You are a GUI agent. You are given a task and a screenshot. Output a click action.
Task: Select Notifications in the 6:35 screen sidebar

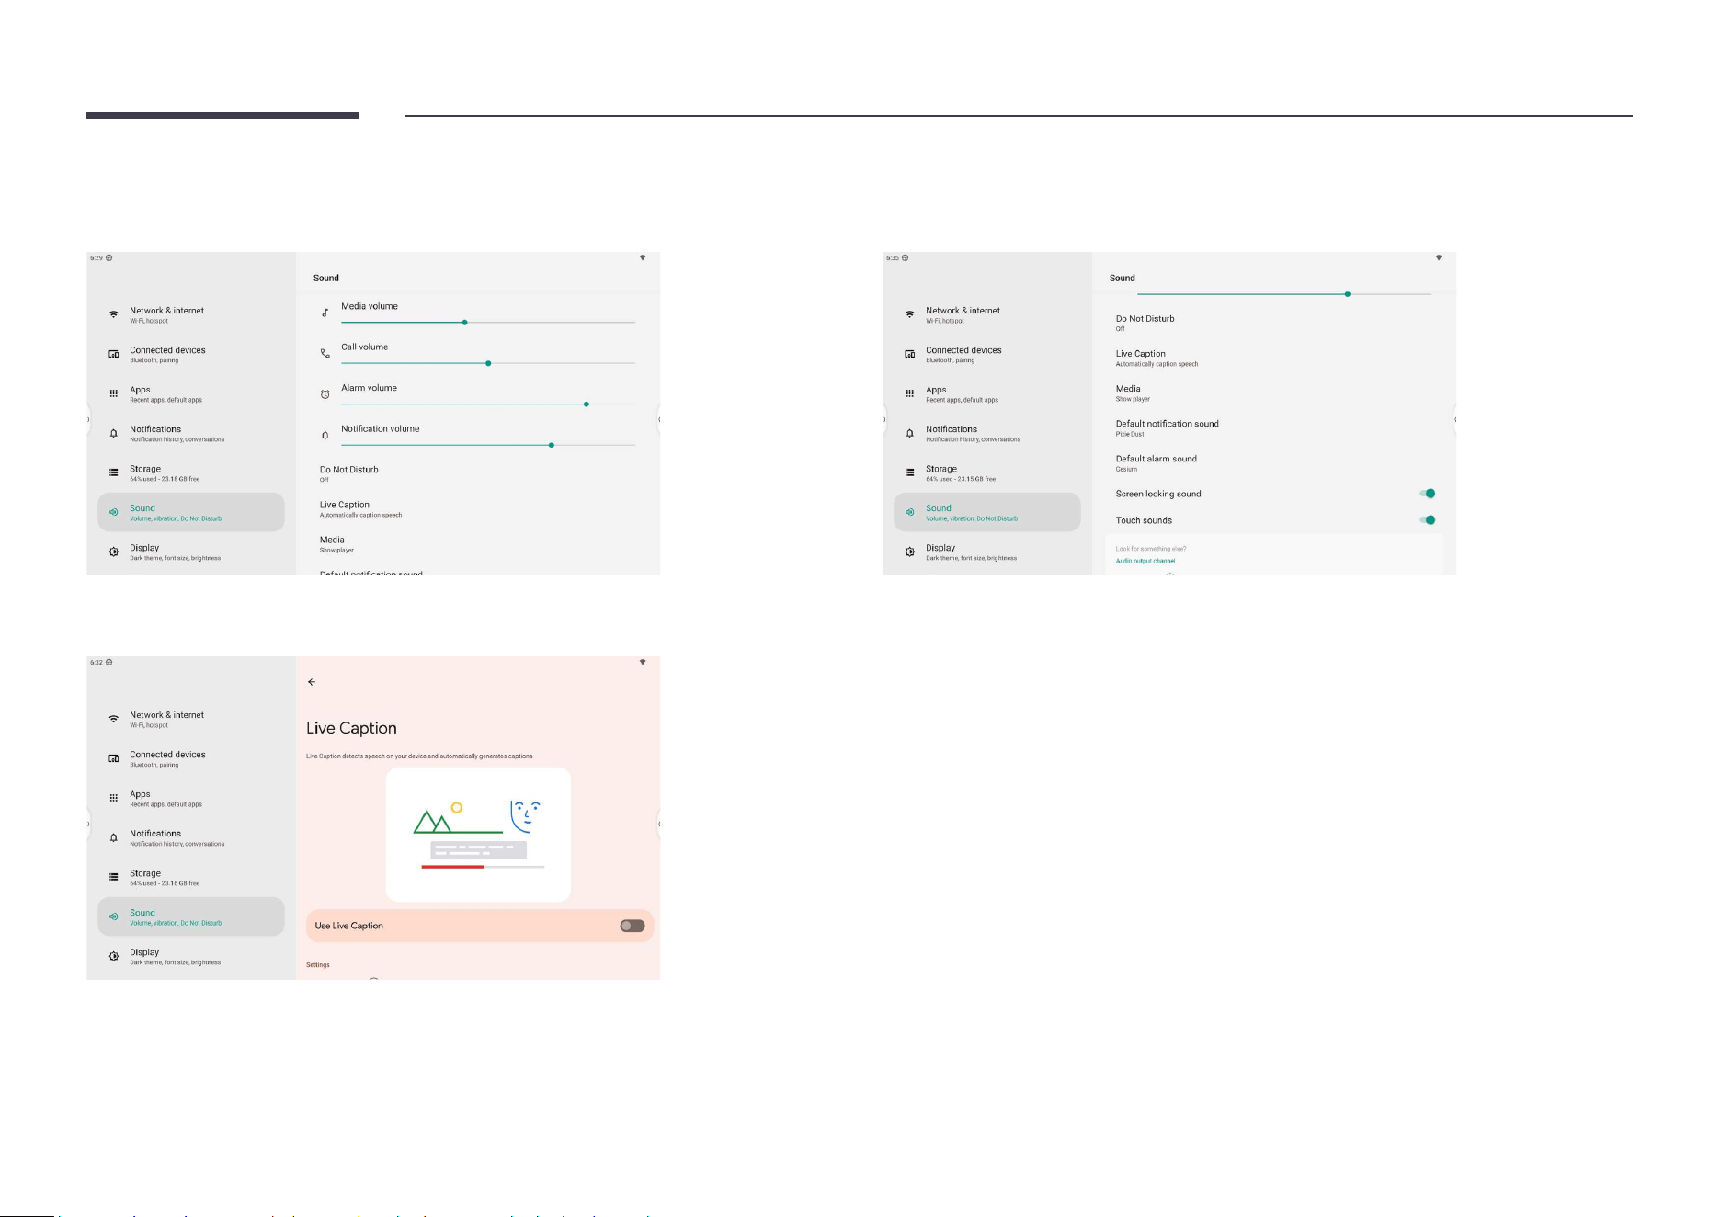click(x=987, y=433)
